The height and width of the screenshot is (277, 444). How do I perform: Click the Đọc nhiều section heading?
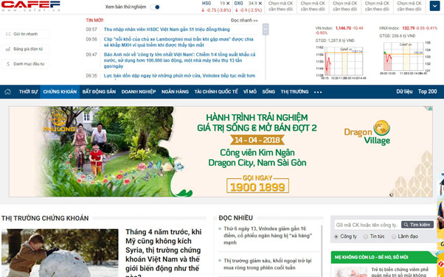[235, 218]
